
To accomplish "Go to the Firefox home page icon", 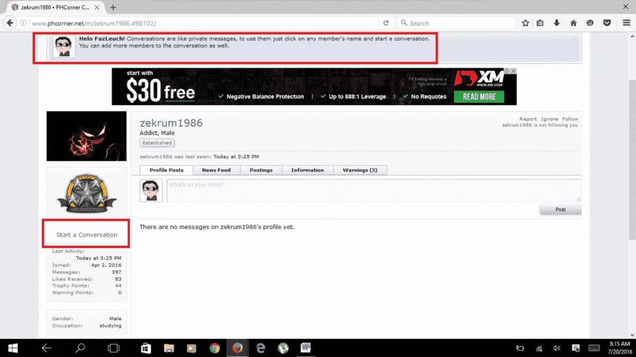I will coord(573,23).
